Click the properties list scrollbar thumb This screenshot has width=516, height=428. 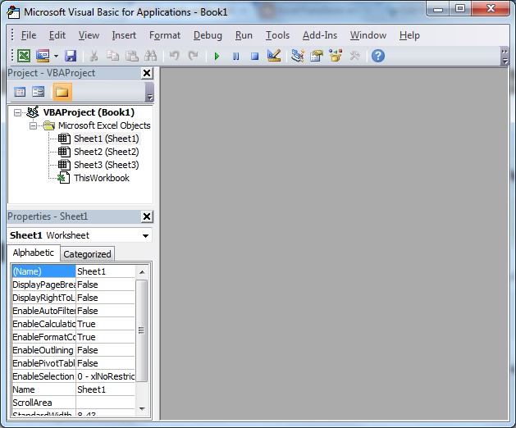(142, 330)
